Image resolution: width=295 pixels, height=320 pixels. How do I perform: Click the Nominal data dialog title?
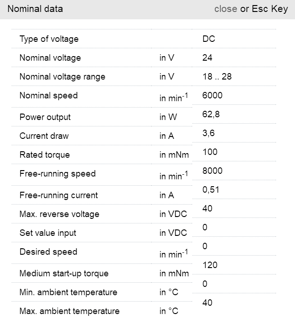(x=35, y=9)
